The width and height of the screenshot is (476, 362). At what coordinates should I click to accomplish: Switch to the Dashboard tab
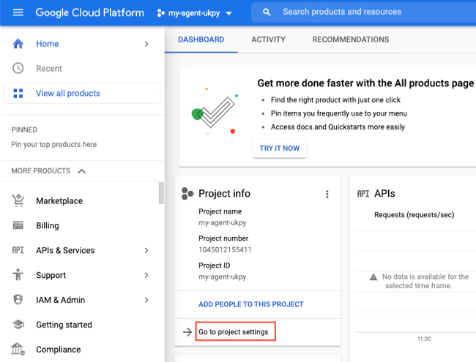[x=201, y=39]
